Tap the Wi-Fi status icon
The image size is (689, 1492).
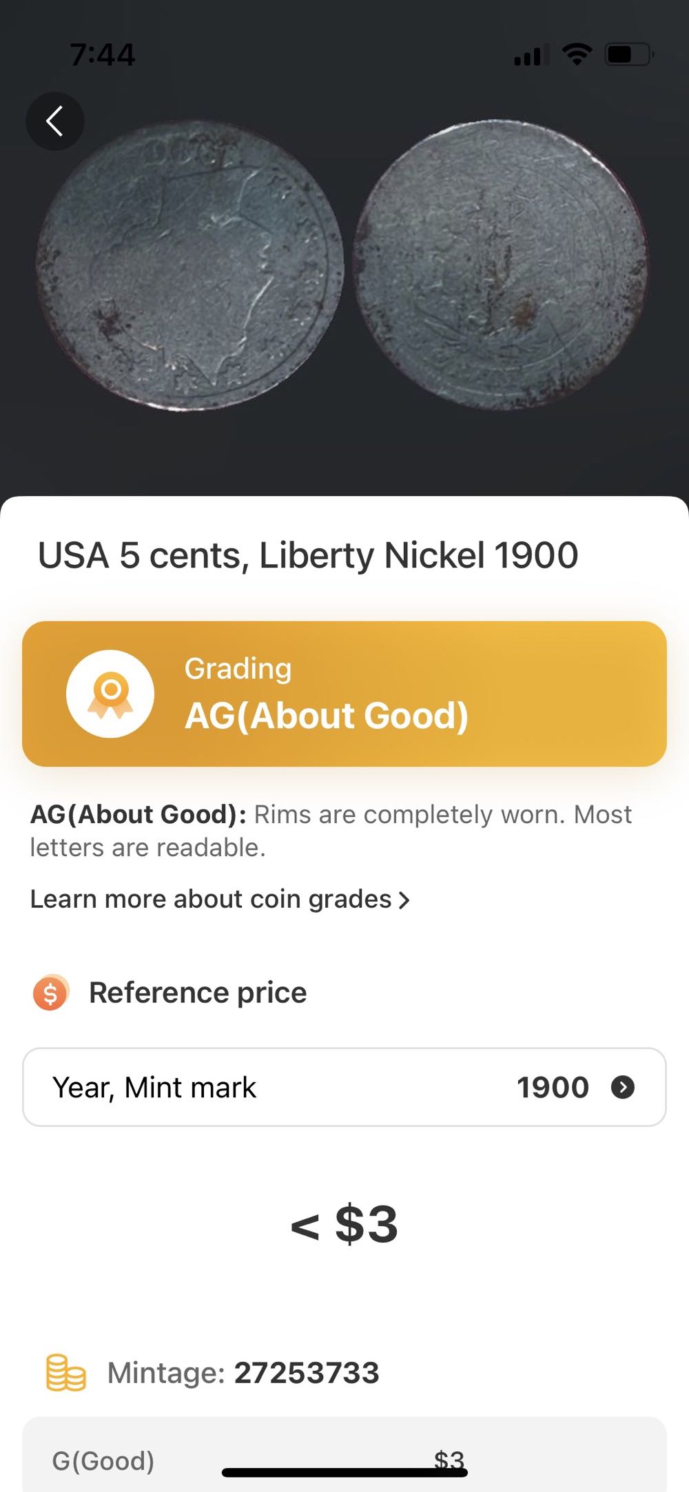pyautogui.click(x=577, y=54)
